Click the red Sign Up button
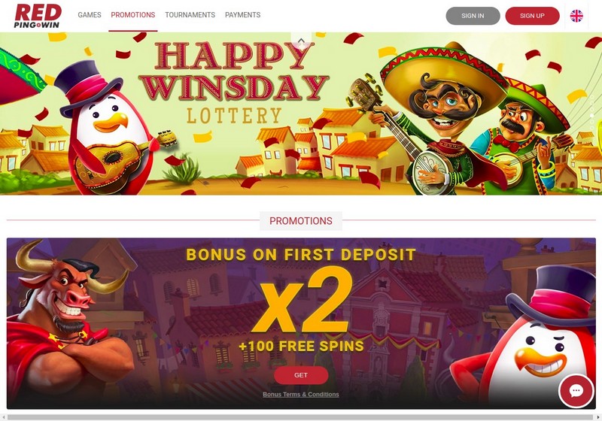Viewport: 602px width, 421px height. 532,16
